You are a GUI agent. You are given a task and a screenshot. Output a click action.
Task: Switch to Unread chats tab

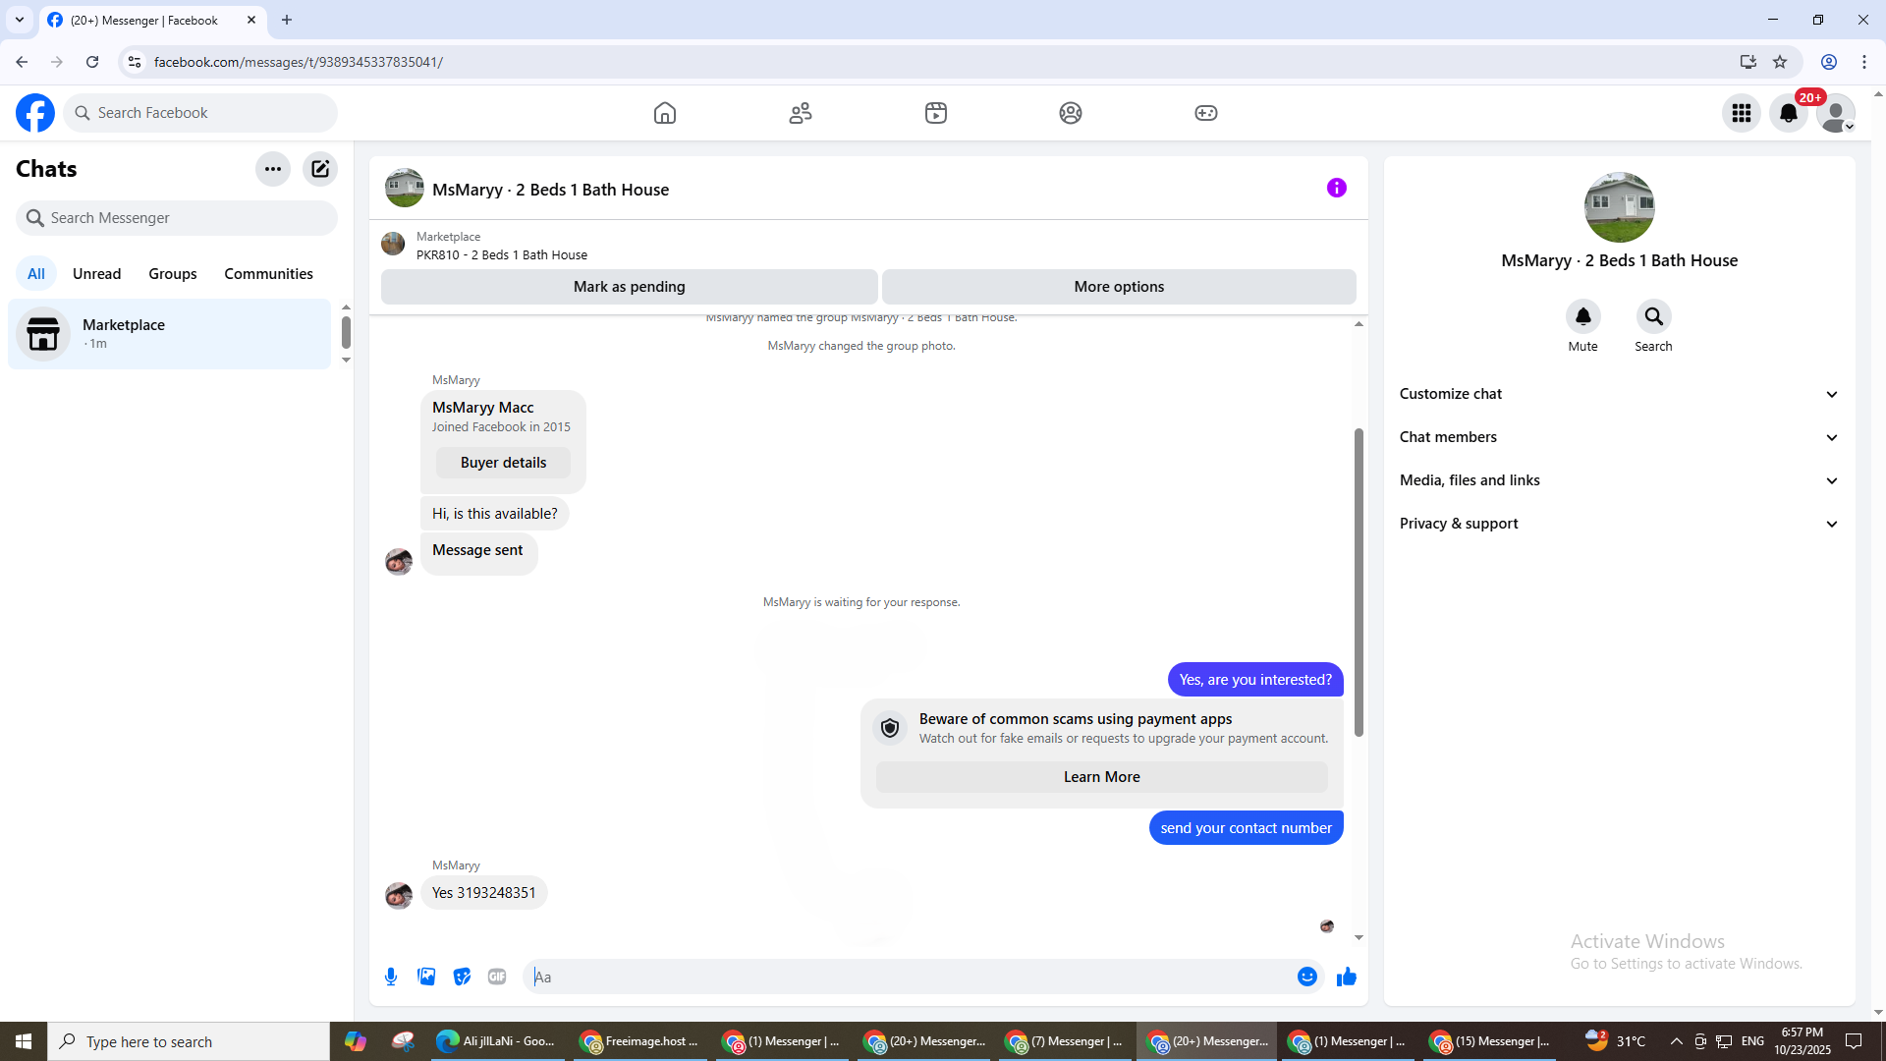(96, 274)
